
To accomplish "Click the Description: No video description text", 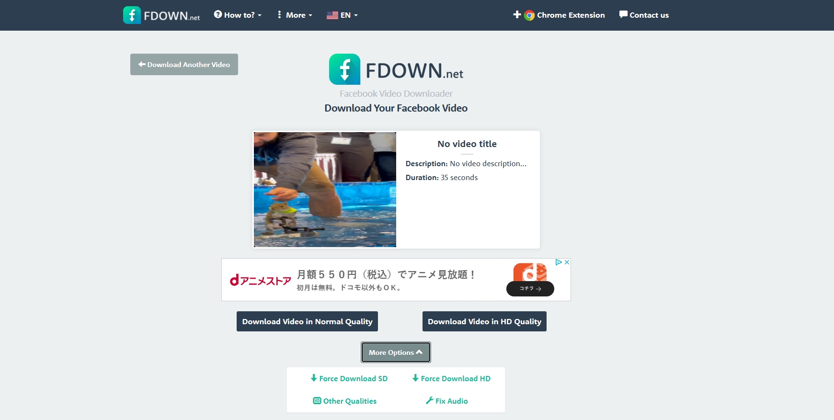I will [x=466, y=163].
